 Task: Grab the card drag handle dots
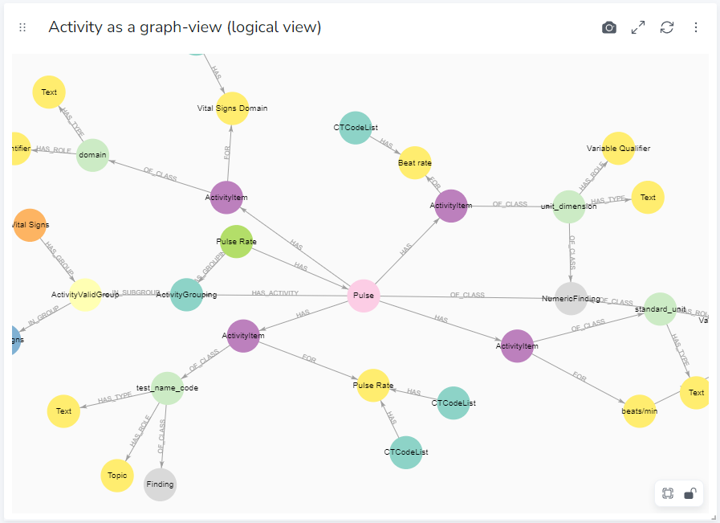pyautogui.click(x=22, y=27)
